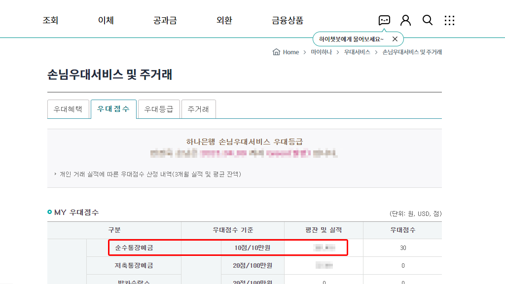This screenshot has width=505, height=284.
Task: Select the 금융상품 menu item
Action: 288,20
